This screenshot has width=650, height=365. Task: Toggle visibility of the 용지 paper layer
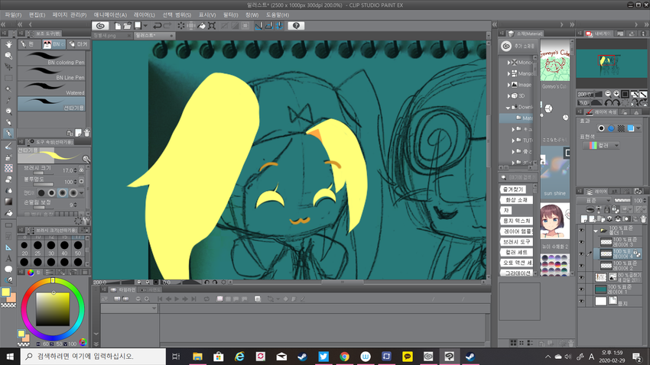point(581,302)
